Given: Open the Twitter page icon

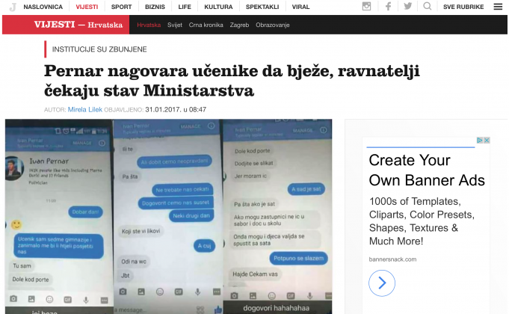Looking at the screenshot, I should point(407,6).
